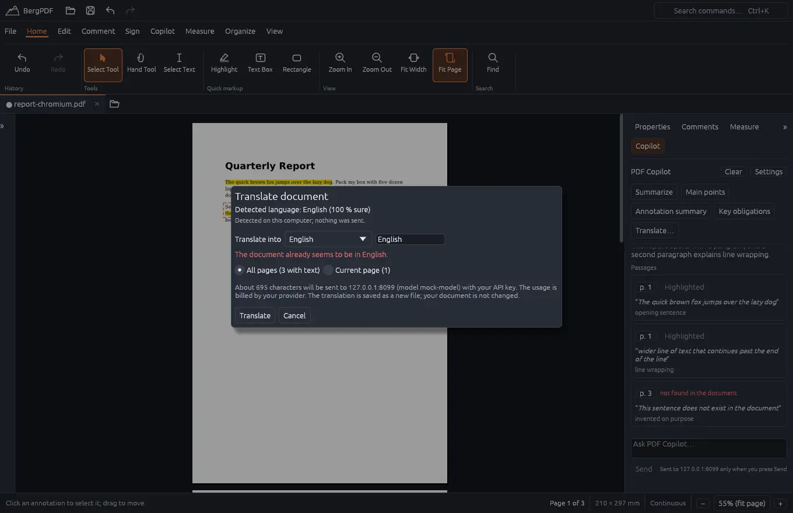Open the File menu
The image size is (793, 513).
pos(10,31)
